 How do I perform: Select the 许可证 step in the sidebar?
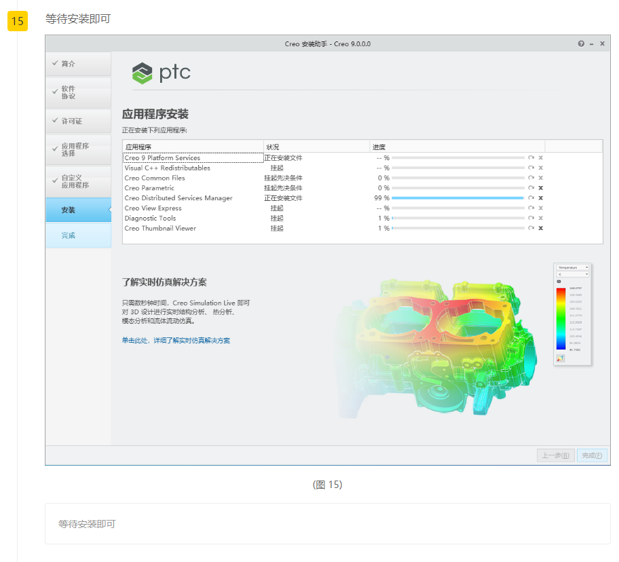78,121
